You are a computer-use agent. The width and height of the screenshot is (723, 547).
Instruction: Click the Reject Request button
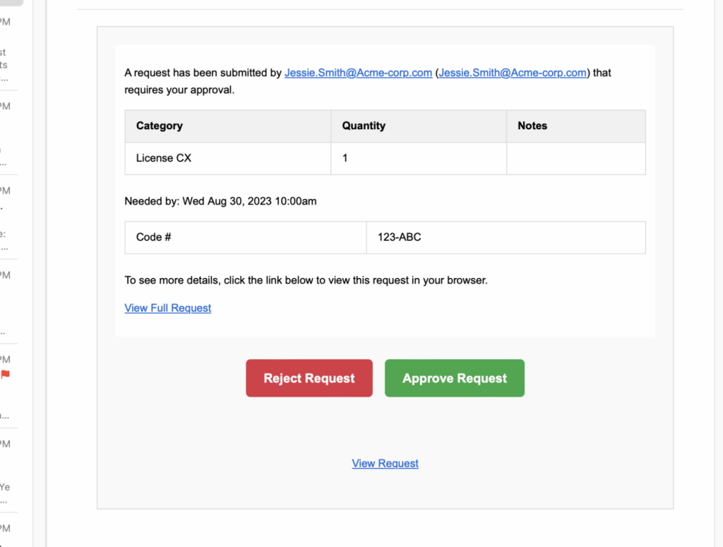(x=309, y=378)
